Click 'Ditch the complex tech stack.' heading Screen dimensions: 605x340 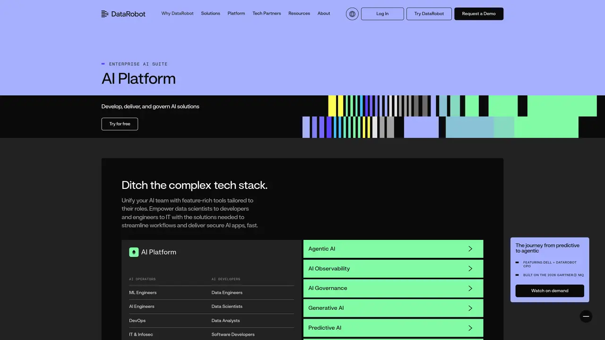pos(195,185)
